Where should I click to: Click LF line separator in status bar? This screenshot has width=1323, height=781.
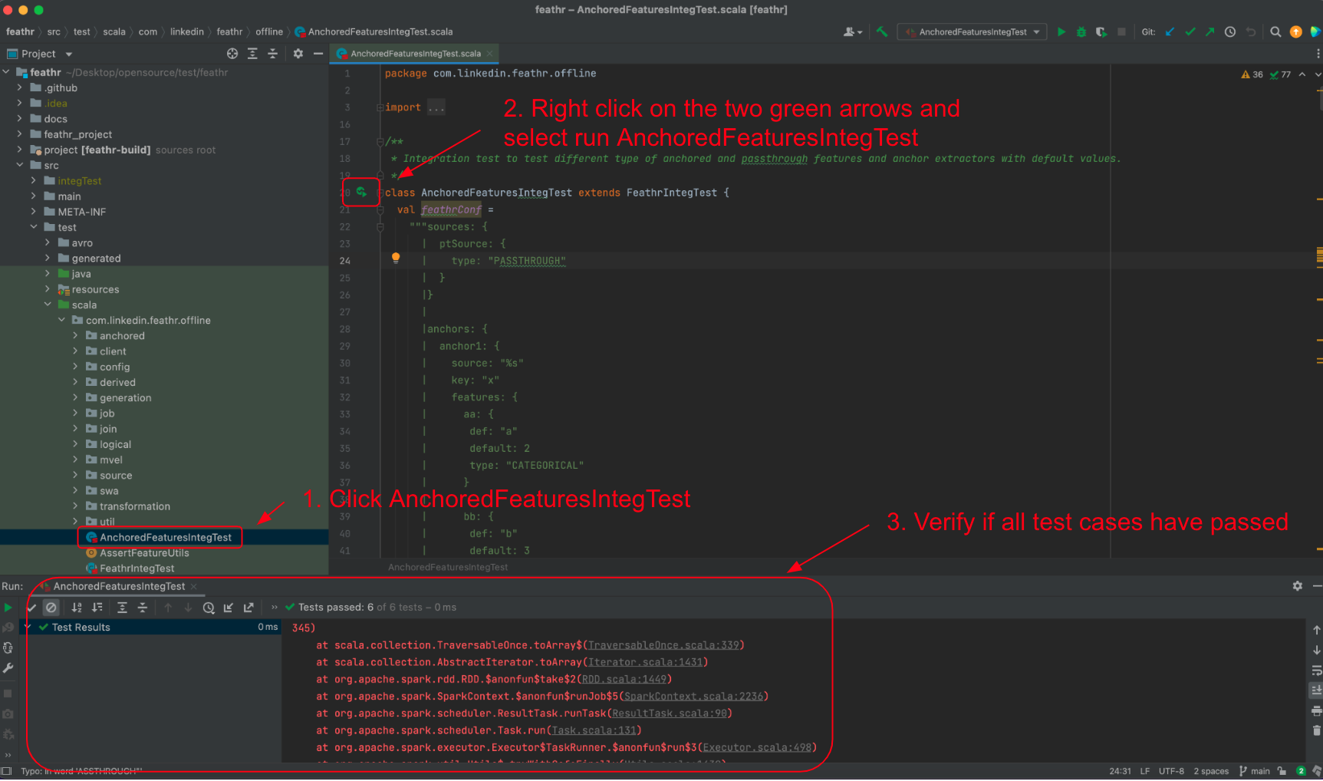(1144, 771)
